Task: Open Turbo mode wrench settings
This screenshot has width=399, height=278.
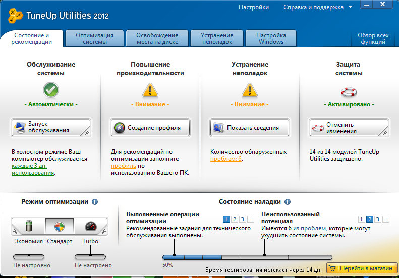Action: (104, 231)
